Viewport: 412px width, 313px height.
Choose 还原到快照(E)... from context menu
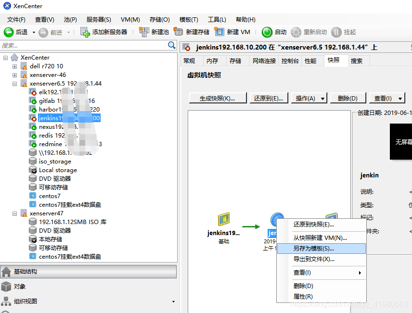(322, 225)
